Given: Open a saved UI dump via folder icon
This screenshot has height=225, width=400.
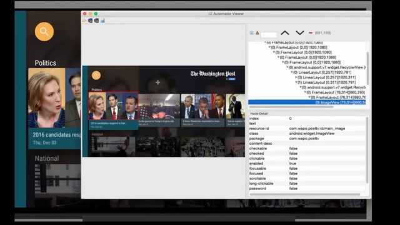Looking at the screenshot, I should (x=84, y=21).
